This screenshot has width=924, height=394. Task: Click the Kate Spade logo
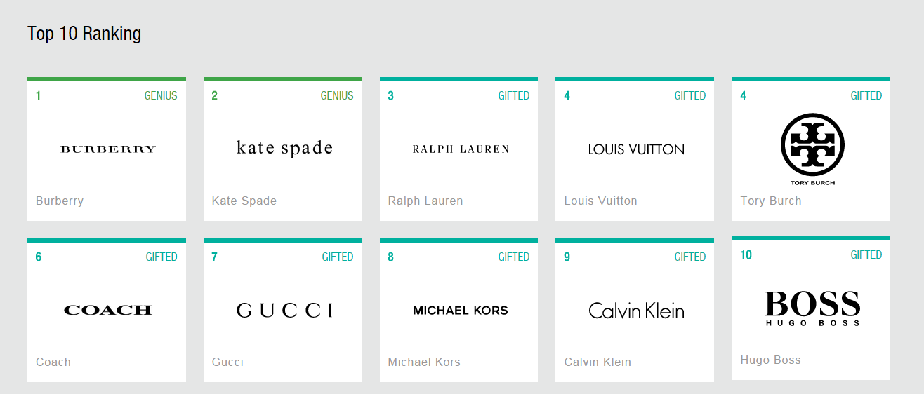click(284, 148)
